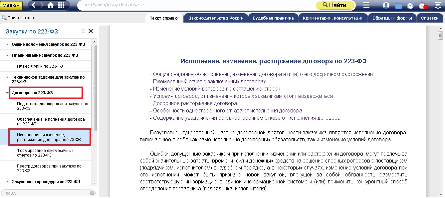The height and width of the screenshot is (198, 445).
Task: Switch to the Справки tab
Action: coord(430,18)
